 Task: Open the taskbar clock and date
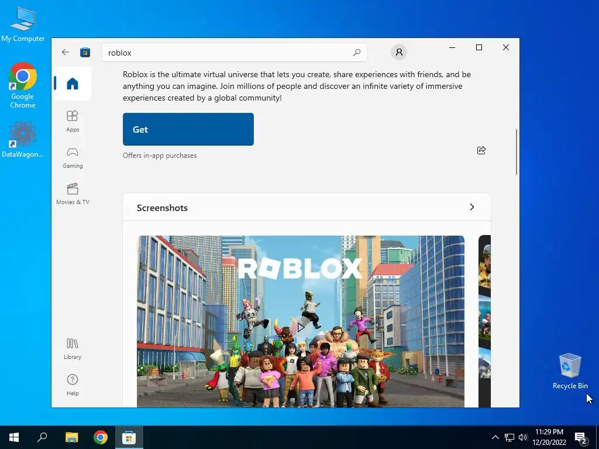point(549,437)
